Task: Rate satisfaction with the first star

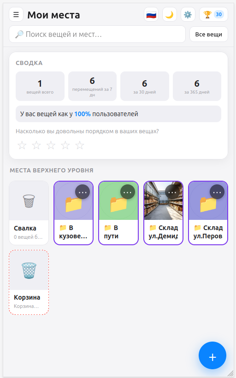Action: pos(22,145)
